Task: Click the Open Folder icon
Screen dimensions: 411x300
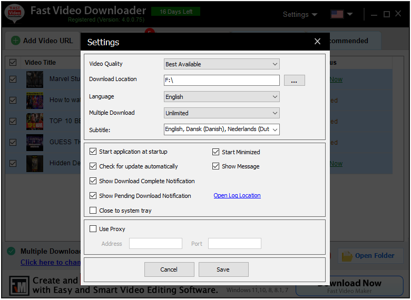Action: (x=347, y=256)
